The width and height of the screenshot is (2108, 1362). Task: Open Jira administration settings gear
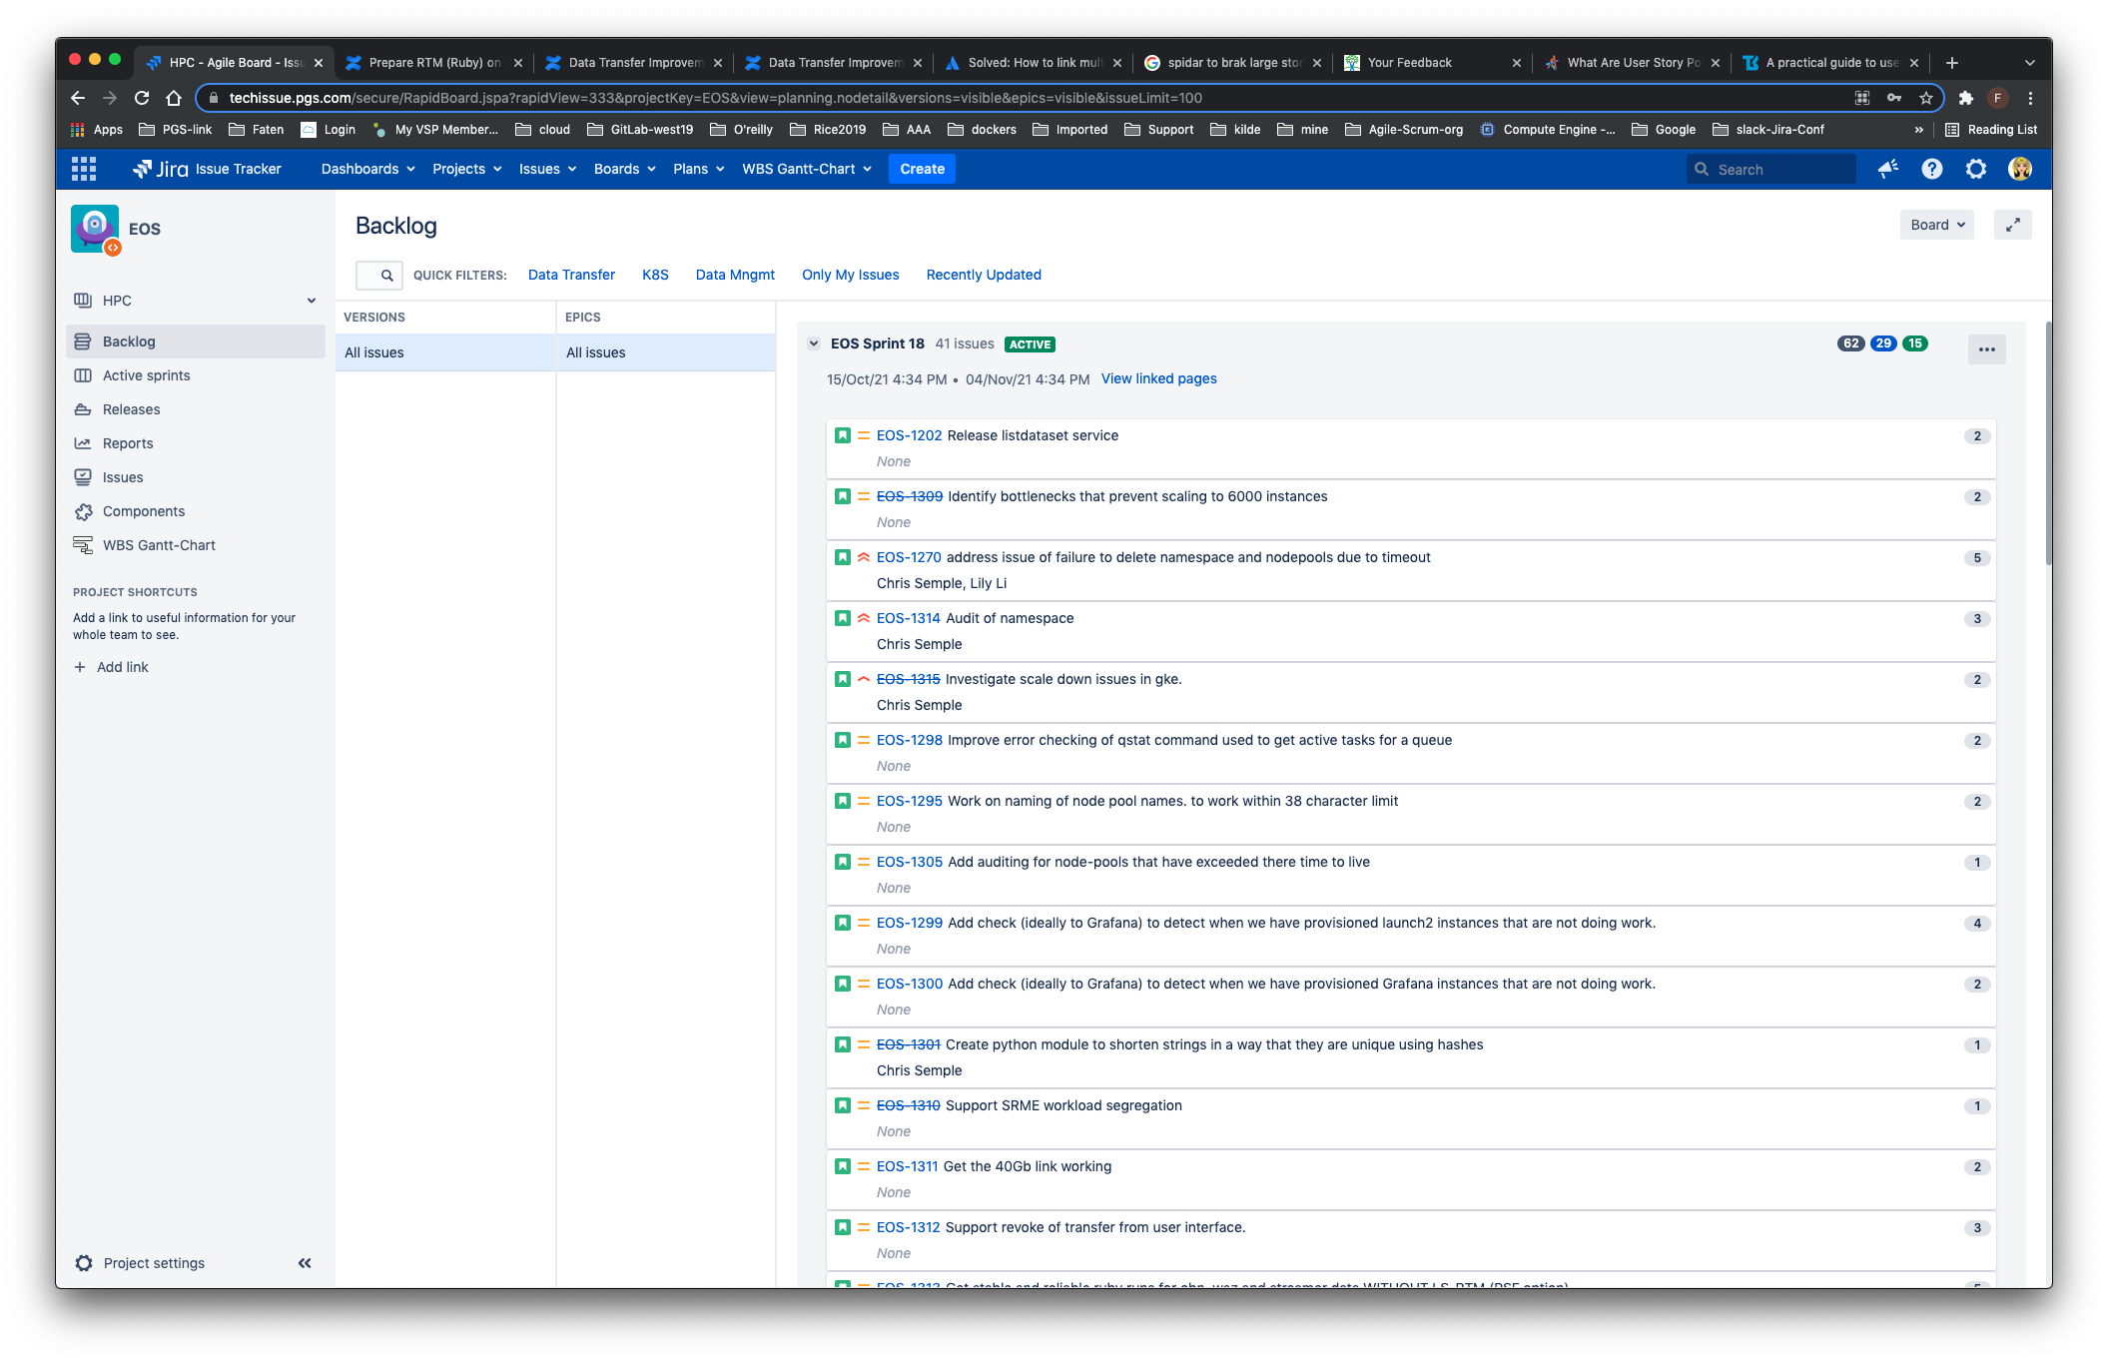click(1975, 169)
